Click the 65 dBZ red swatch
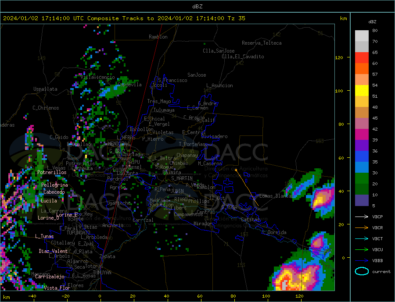 pos(362,57)
